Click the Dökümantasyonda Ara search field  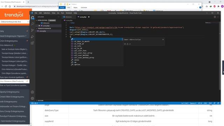point(15,22)
